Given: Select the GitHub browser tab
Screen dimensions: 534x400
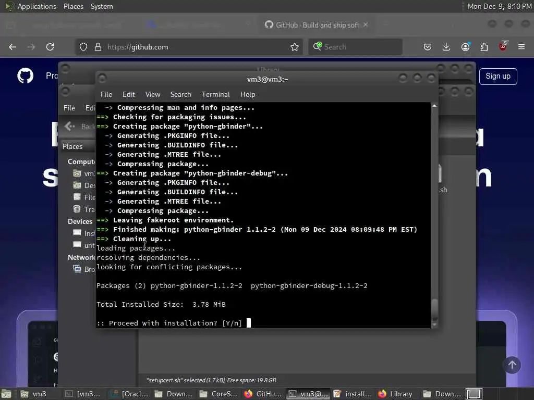Looking at the screenshot, I should pyautogui.click(x=317, y=25).
